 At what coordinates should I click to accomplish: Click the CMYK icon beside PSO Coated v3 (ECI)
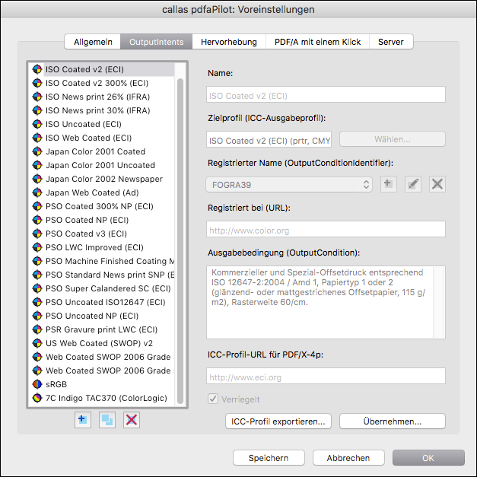click(37, 234)
